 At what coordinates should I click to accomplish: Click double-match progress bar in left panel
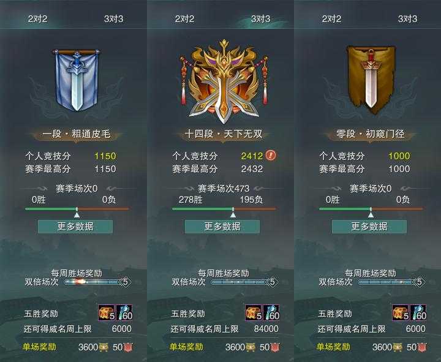pos(93,282)
